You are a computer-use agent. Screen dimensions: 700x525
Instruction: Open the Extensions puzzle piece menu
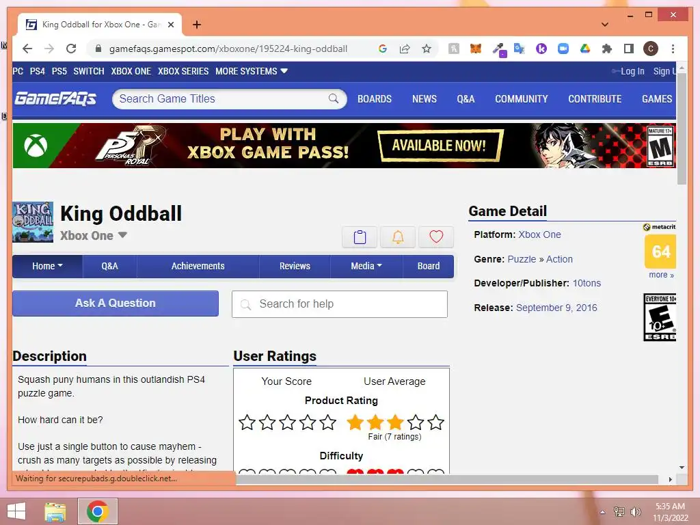[607, 49]
